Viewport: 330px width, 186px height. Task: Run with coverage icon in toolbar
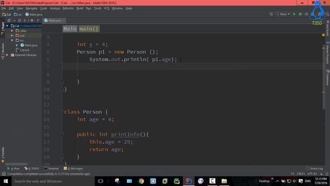click(x=306, y=14)
